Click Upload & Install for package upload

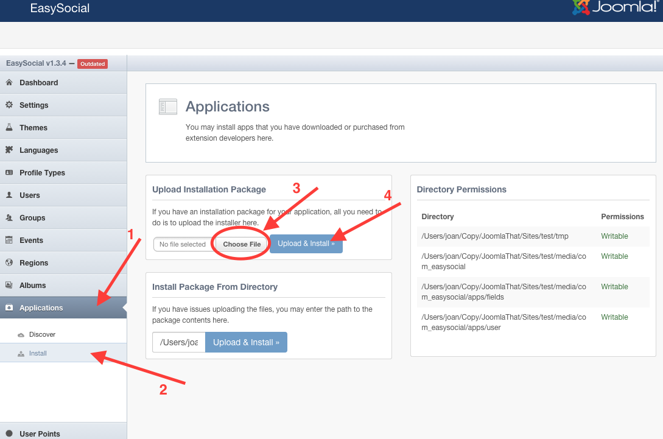(306, 244)
